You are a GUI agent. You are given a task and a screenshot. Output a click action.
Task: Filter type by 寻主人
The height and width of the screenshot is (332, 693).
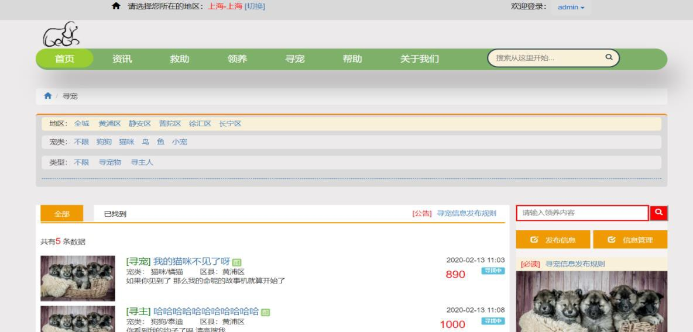(x=142, y=162)
